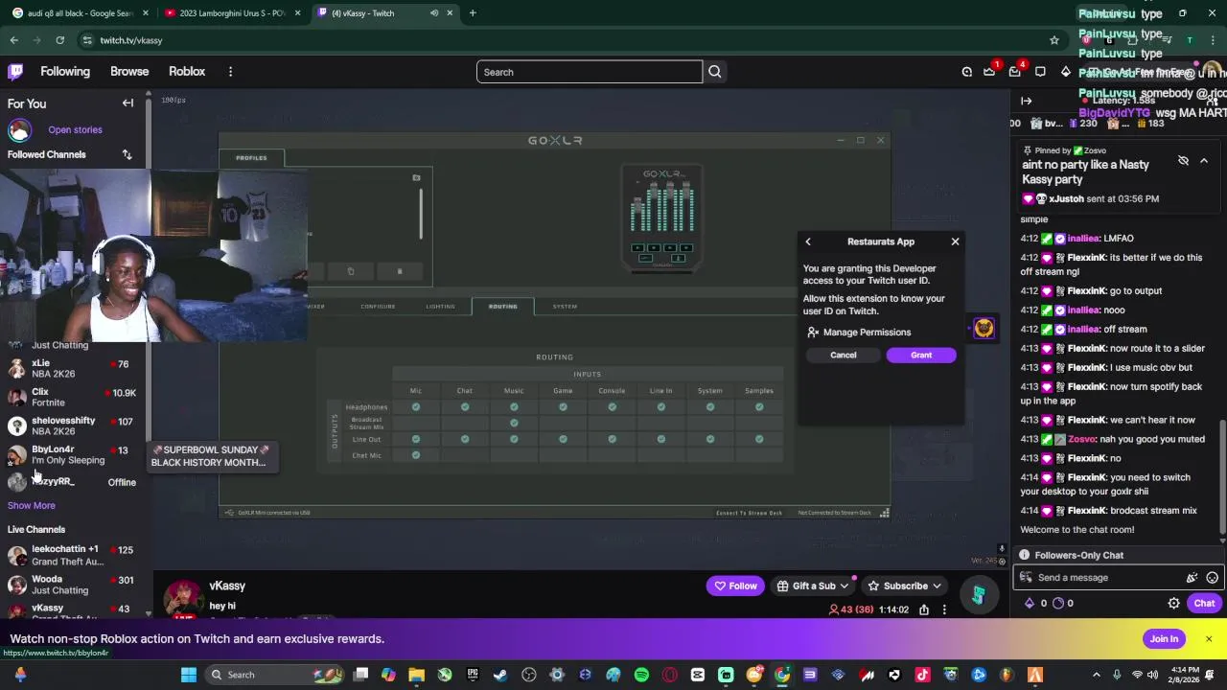
Task: Follow vKassy channel
Action: click(x=736, y=586)
